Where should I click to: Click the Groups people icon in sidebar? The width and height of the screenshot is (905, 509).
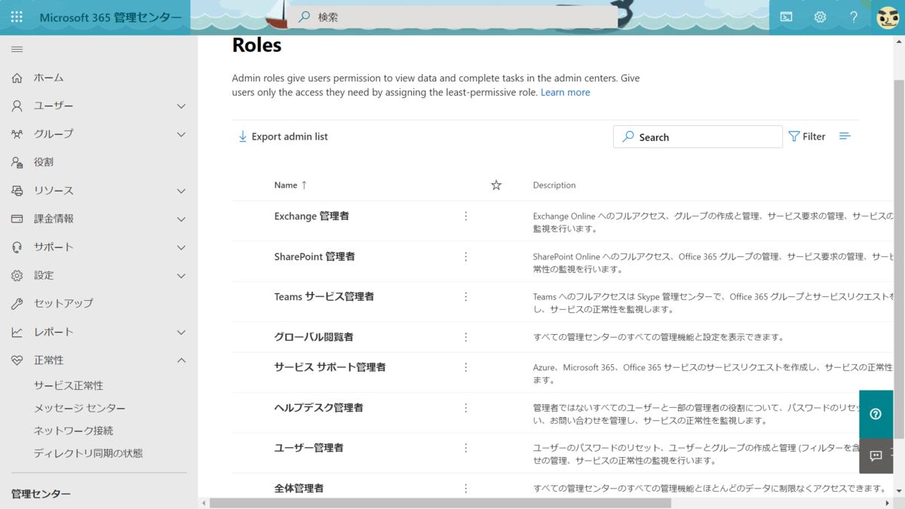(x=17, y=134)
